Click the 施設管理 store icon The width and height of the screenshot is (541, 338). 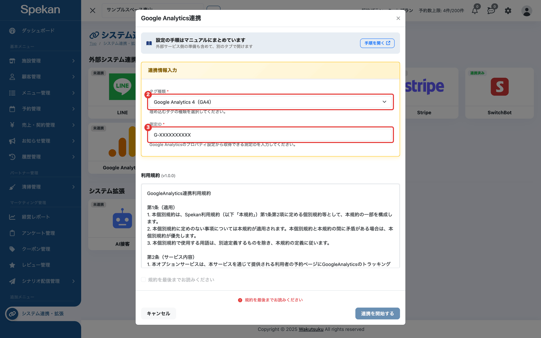click(12, 61)
